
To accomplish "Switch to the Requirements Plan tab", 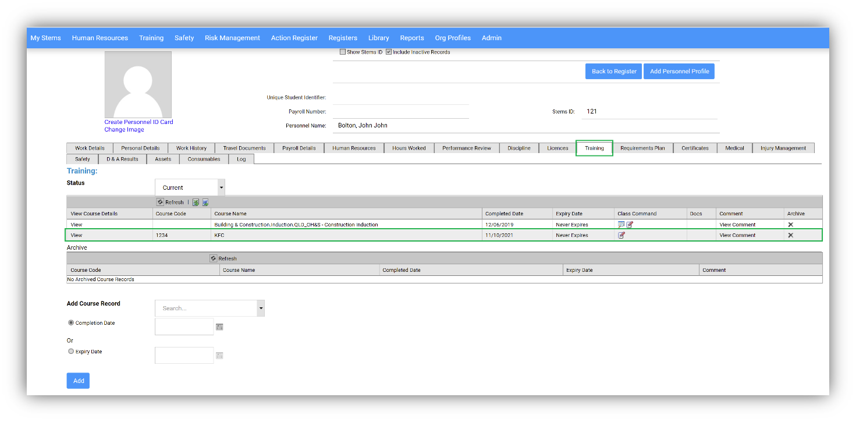I will 642,148.
